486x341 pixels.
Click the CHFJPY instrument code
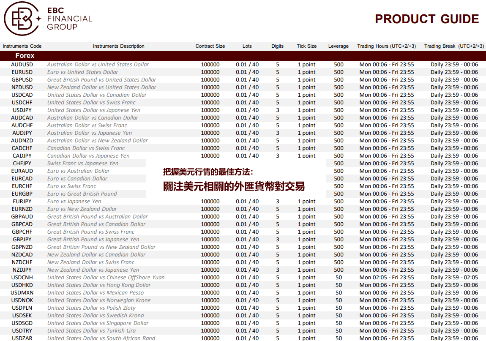pyautogui.click(x=22, y=164)
